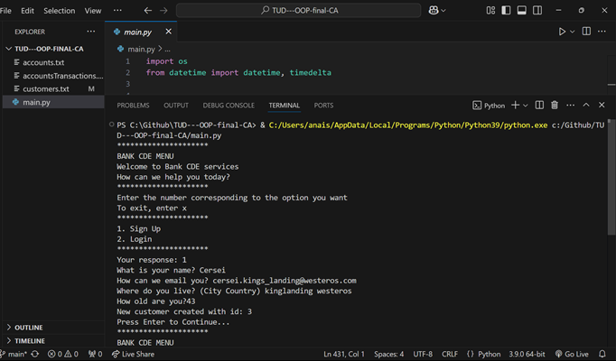Screen dimensions: 616x361
Task: Click import os code line
Action: click(x=166, y=61)
